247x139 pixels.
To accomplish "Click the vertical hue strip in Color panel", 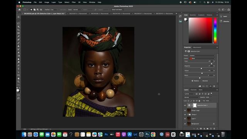I will (215, 30).
